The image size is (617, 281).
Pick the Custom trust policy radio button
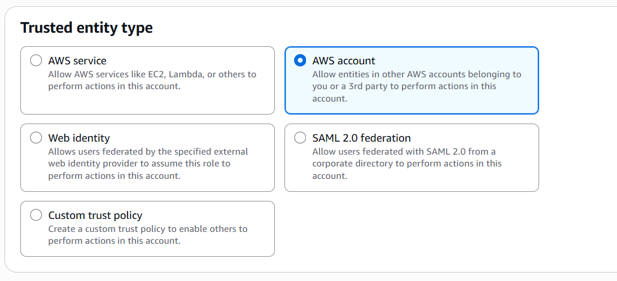coord(36,215)
